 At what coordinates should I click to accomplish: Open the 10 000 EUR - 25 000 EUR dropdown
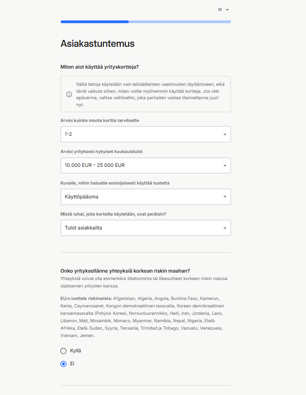(x=139, y=166)
